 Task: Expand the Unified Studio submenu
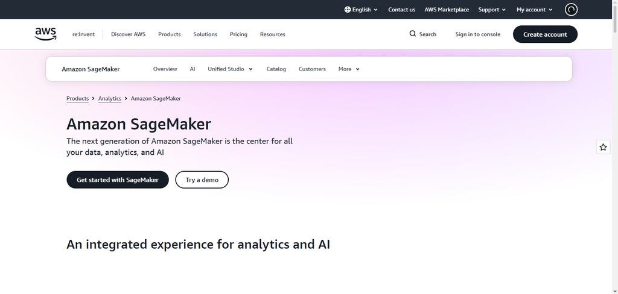click(230, 69)
